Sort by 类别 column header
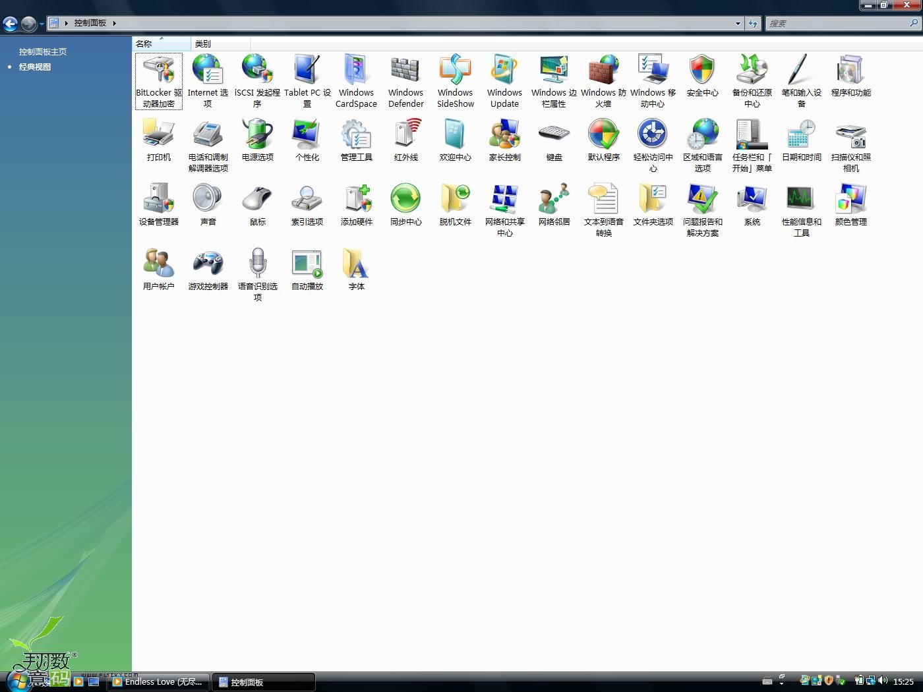The image size is (923, 692). point(221,43)
